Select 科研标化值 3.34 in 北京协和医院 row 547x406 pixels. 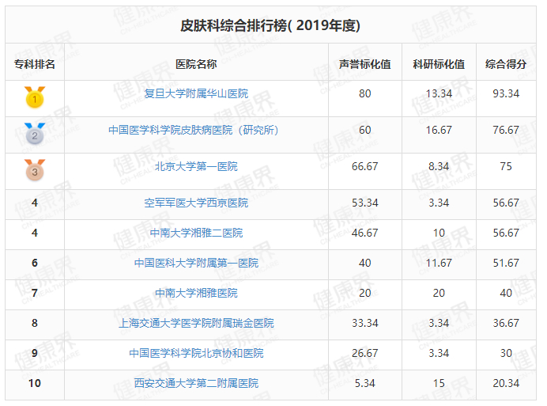439,353
